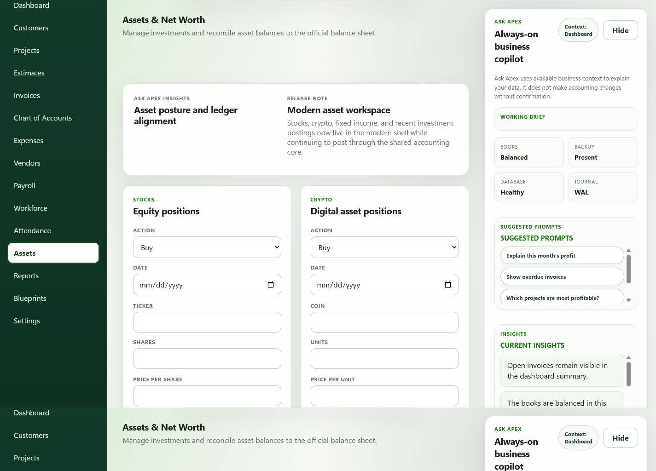656x471 pixels.
Task: Focus the Equity positions date field
Action: point(207,285)
